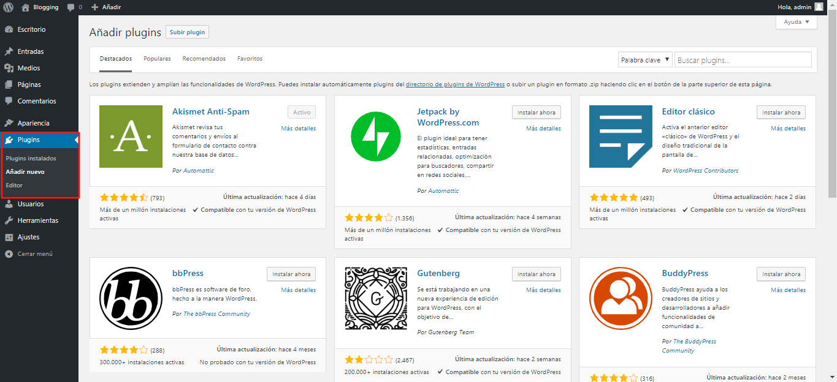Viewport: 837px width, 382px height.
Task: Open Más detalles for BuddyPress
Action: [x=789, y=290]
